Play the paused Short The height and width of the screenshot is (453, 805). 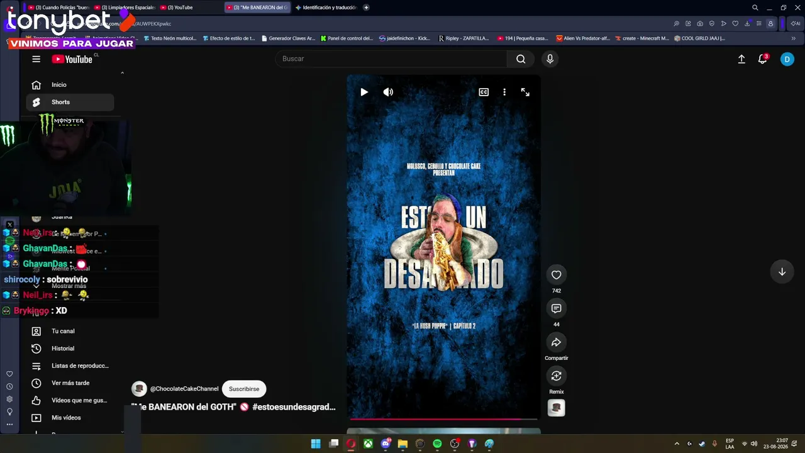click(x=364, y=92)
